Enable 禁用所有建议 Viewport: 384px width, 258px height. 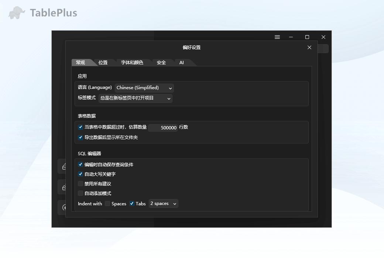point(80,184)
